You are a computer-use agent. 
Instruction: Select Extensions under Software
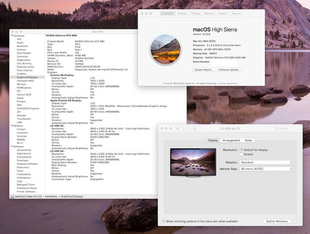click(23, 167)
